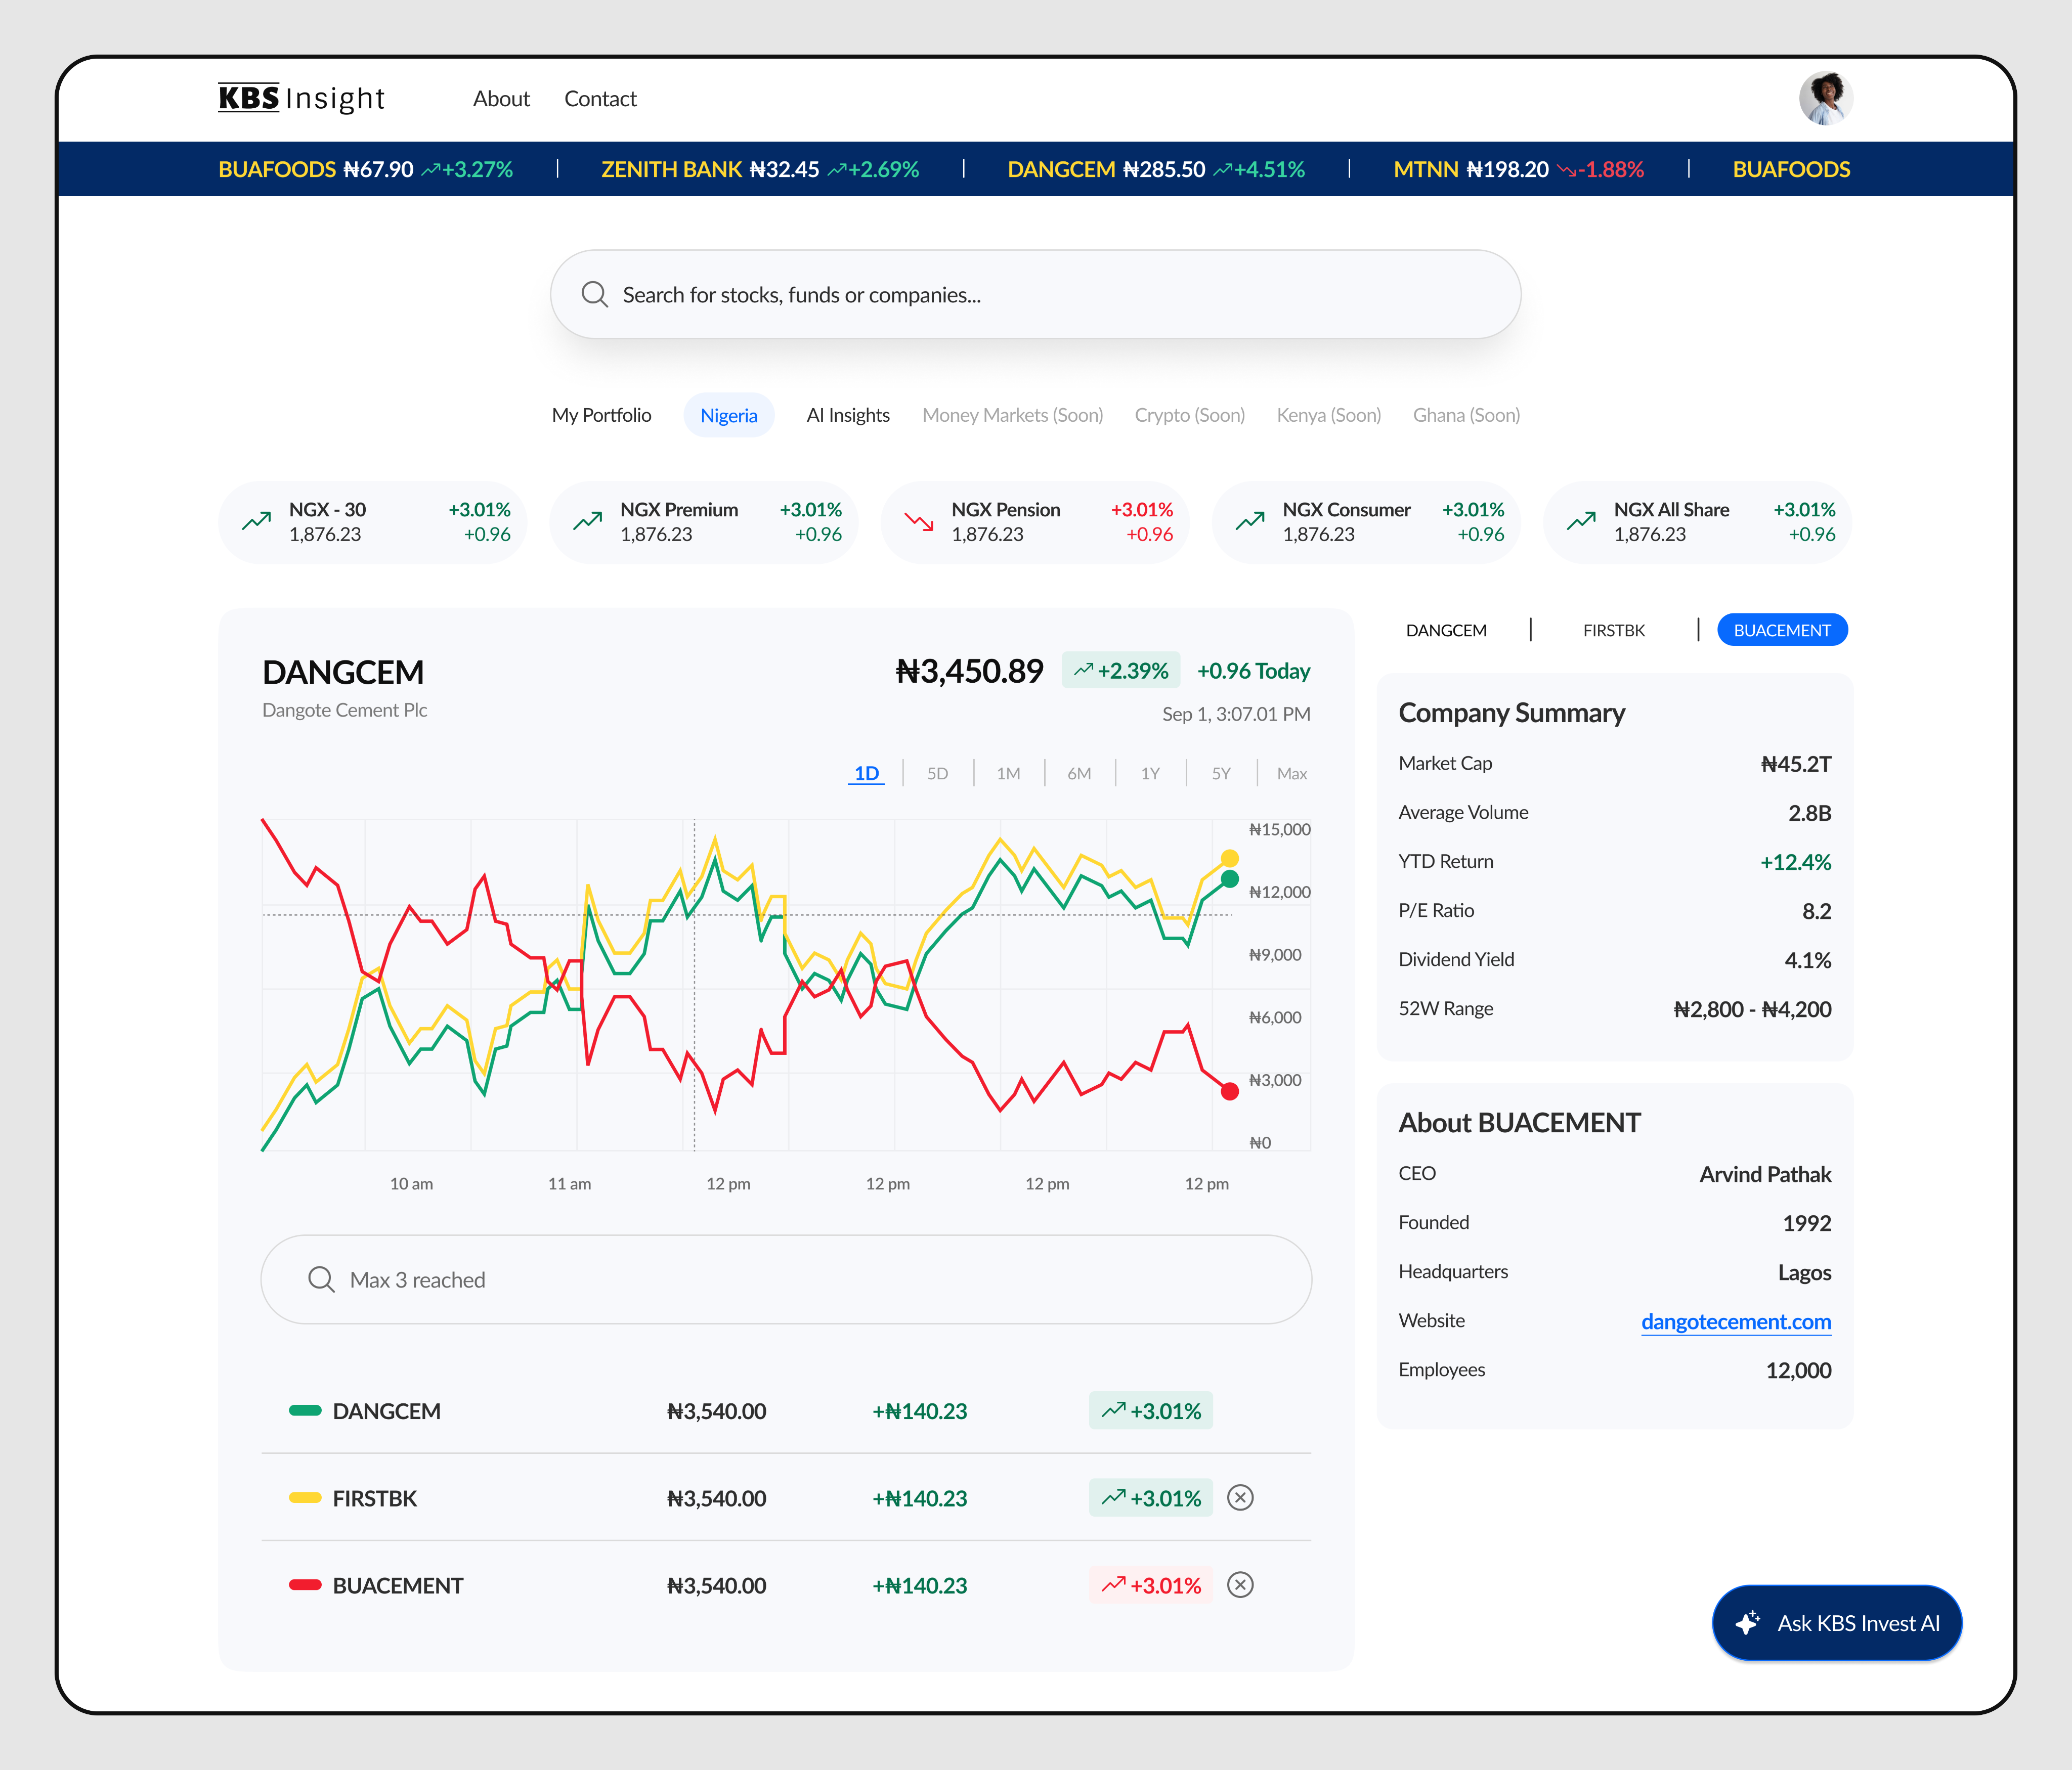Click the NGX Pension downtrend arrow icon
This screenshot has height=1770, width=2072.
tap(918, 521)
